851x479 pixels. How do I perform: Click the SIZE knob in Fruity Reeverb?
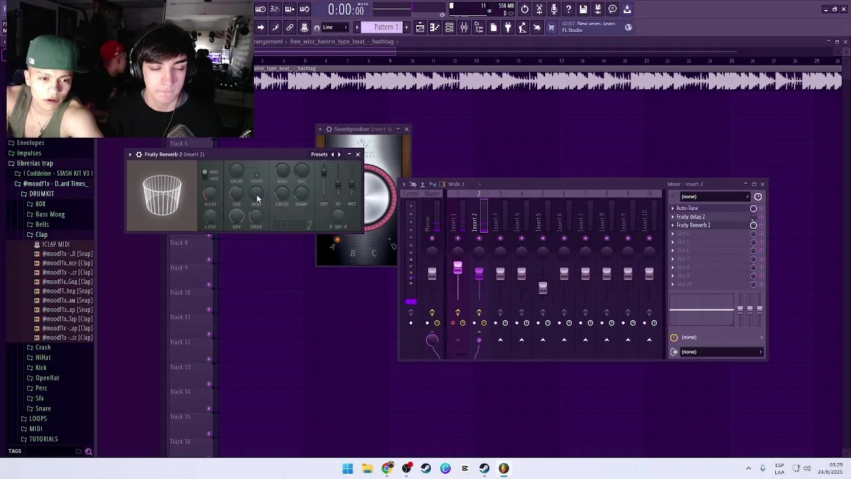tap(237, 193)
